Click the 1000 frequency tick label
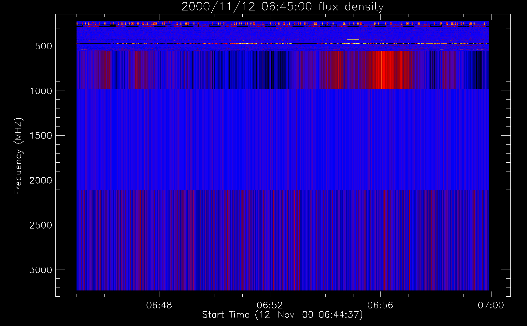The height and width of the screenshot is (326, 527). [x=41, y=91]
